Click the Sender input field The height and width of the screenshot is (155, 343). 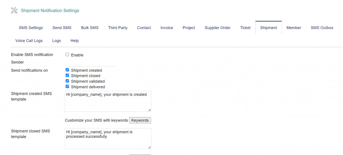click(x=90, y=63)
